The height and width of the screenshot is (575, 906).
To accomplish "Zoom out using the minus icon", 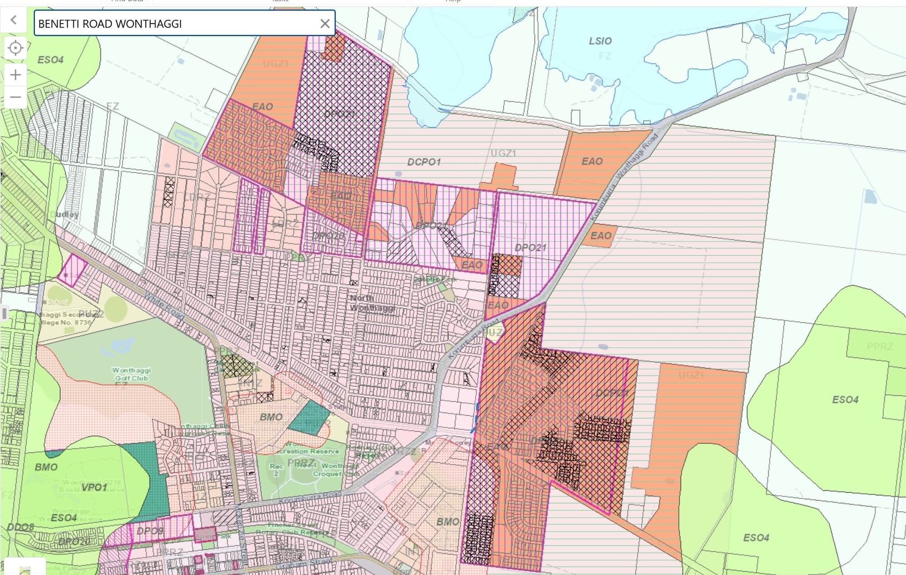I will coord(15,96).
